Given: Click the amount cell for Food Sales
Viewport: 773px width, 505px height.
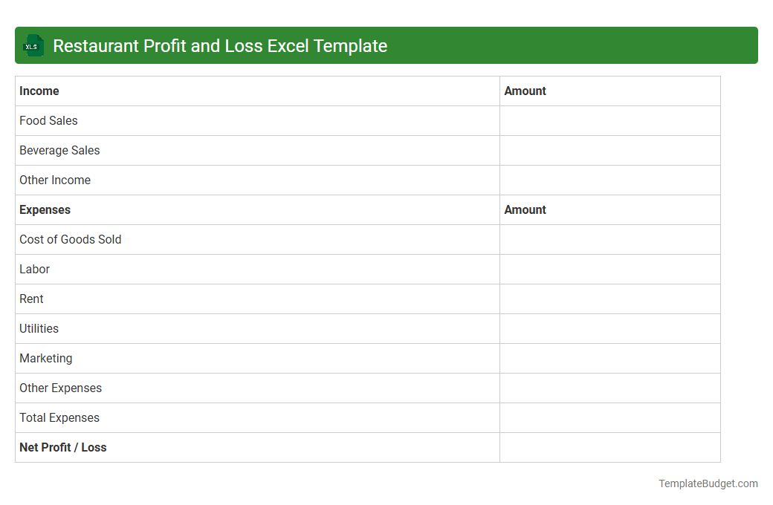Looking at the screenshot, I should [609, 120].
